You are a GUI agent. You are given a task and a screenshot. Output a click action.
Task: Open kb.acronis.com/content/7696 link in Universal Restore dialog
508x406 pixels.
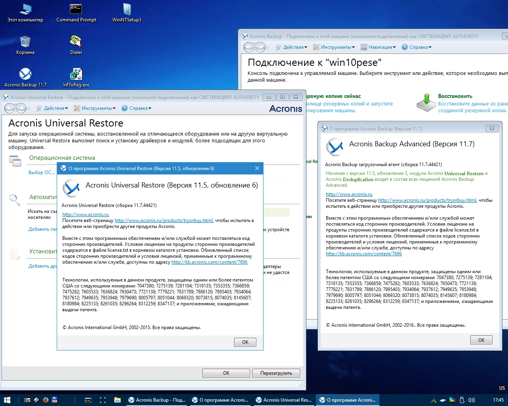209,262
